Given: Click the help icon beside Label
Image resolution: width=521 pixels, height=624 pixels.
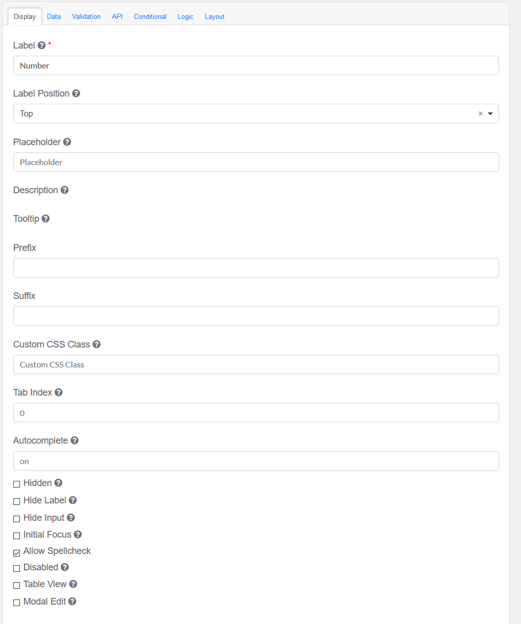Looking at the screenshot, I should click(x=42, y=45).
